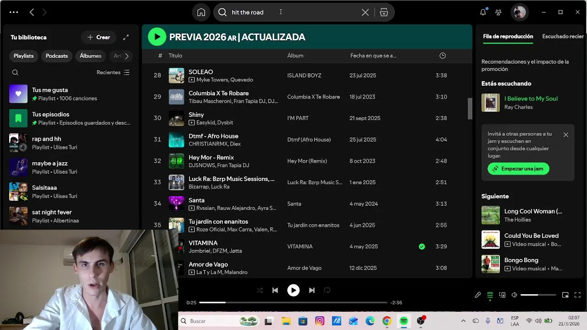Toggle repeat mode

(327, 290)
